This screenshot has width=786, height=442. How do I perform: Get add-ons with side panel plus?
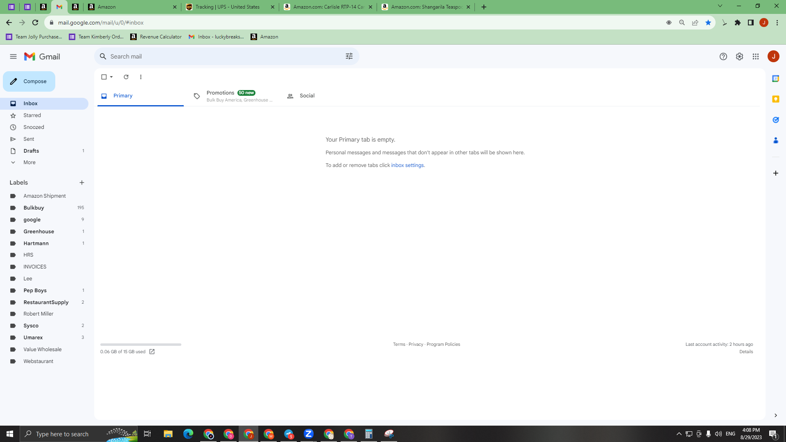tap(775, 173)
